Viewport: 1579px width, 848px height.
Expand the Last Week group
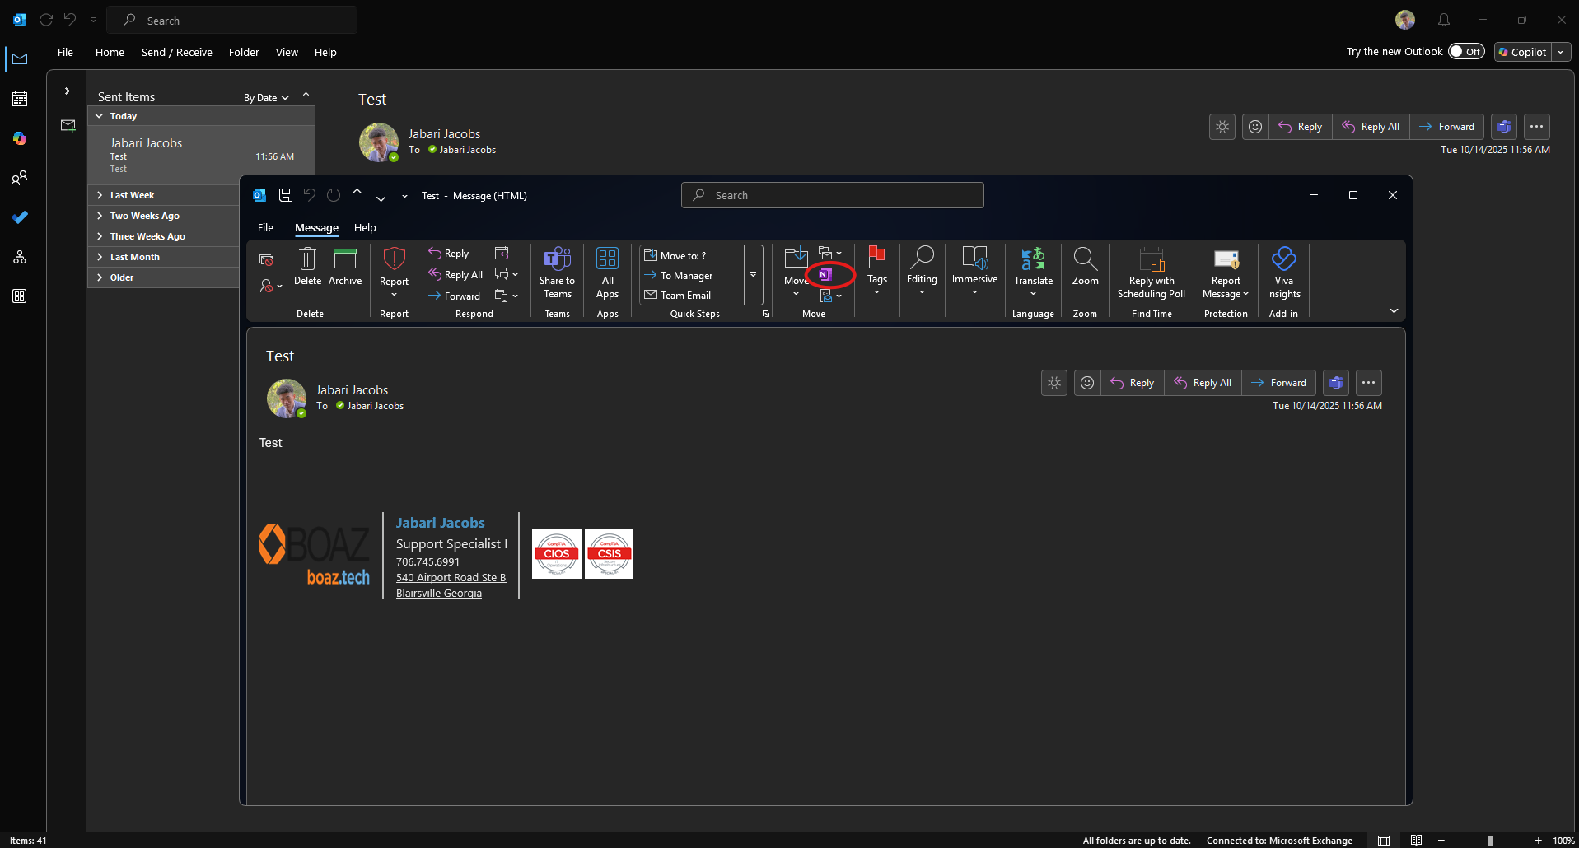click(100, 195)
